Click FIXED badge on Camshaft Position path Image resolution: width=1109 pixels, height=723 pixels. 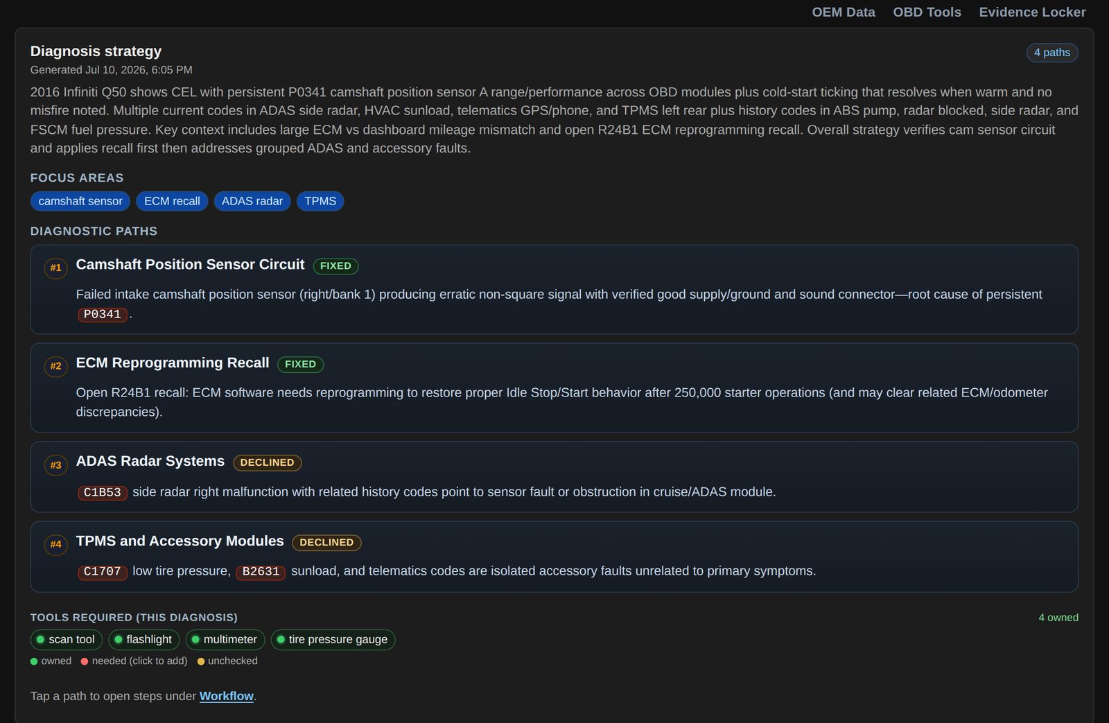click(335, 265)
